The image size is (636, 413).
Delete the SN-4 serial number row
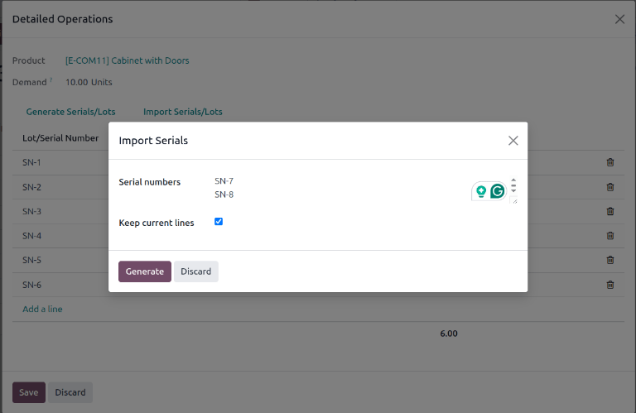(x=610, y=236)
